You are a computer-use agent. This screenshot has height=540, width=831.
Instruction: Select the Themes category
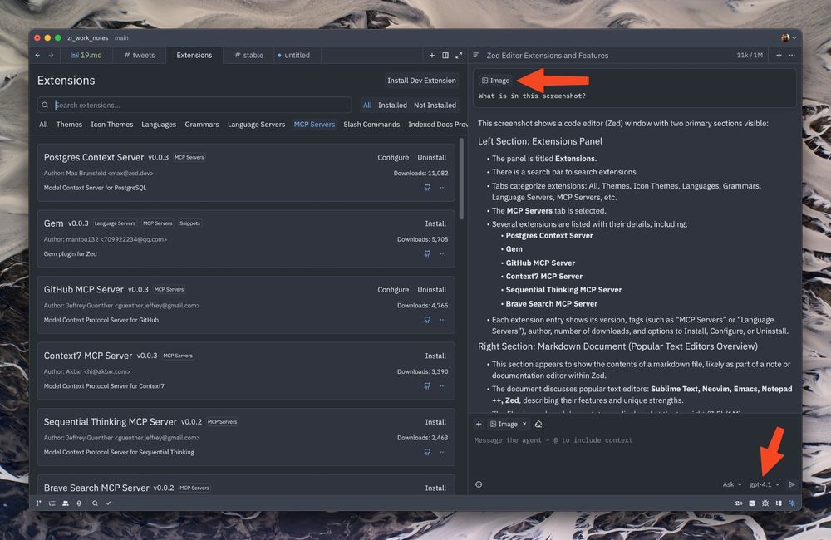[x=69, y=125]
